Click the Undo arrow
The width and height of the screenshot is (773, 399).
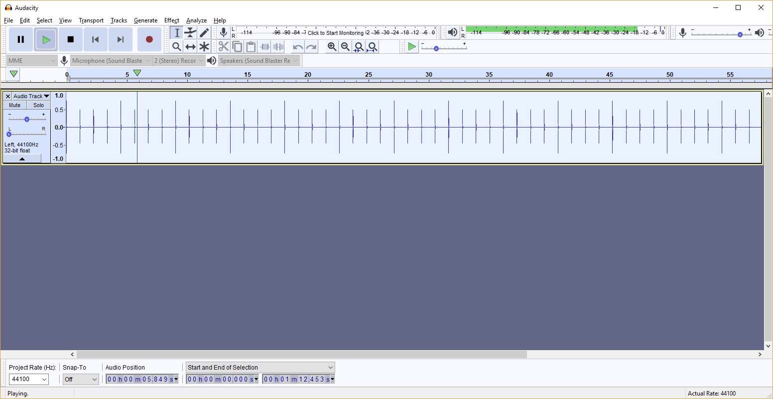(x=298, y=47)
